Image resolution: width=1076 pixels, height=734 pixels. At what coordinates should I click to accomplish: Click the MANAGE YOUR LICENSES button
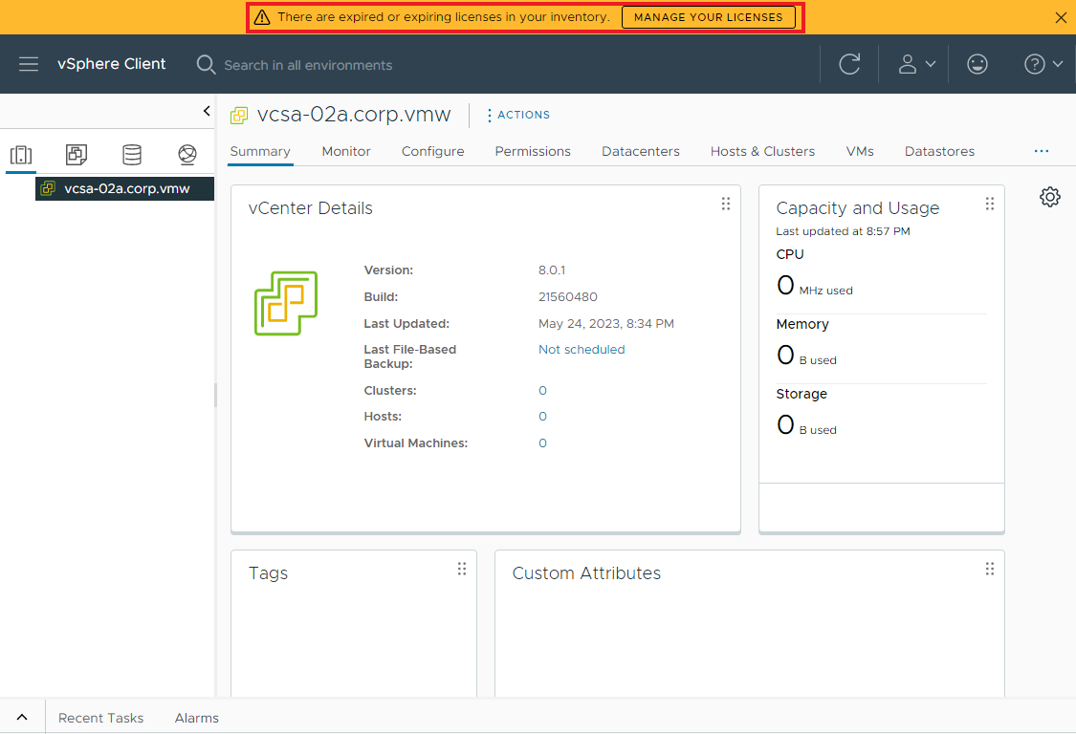point(709,17)
